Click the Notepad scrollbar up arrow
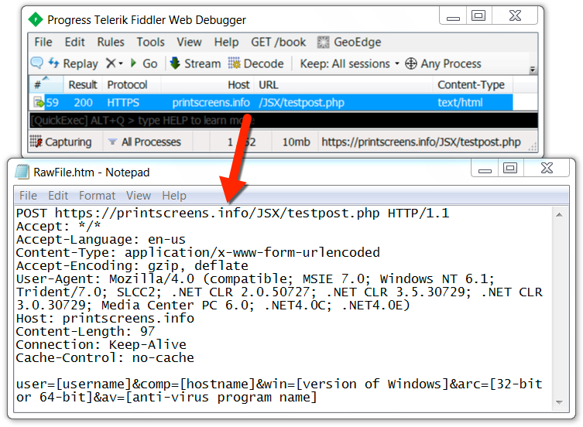The width and height of the screenshot is (583, 427). pyautogui.click(x=559, y=214)
